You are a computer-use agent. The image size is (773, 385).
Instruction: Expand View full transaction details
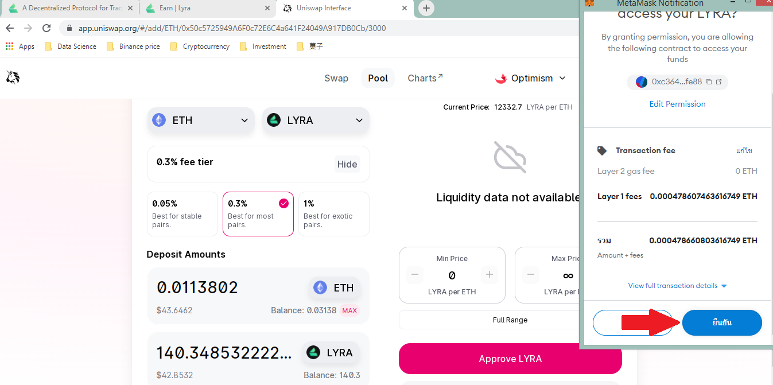(677, 286)
